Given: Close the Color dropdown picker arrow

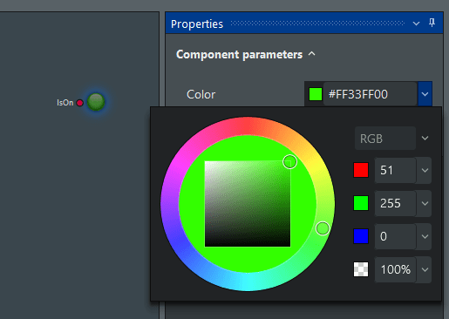Looking at the screenshot, I should tap(425, 94).
